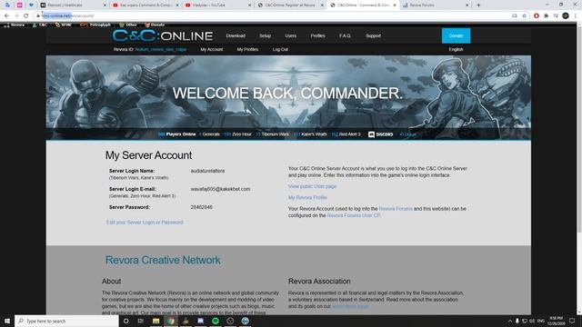Open the Setup menu item
The image size is (582, 327).
click(x=265, y=36)
